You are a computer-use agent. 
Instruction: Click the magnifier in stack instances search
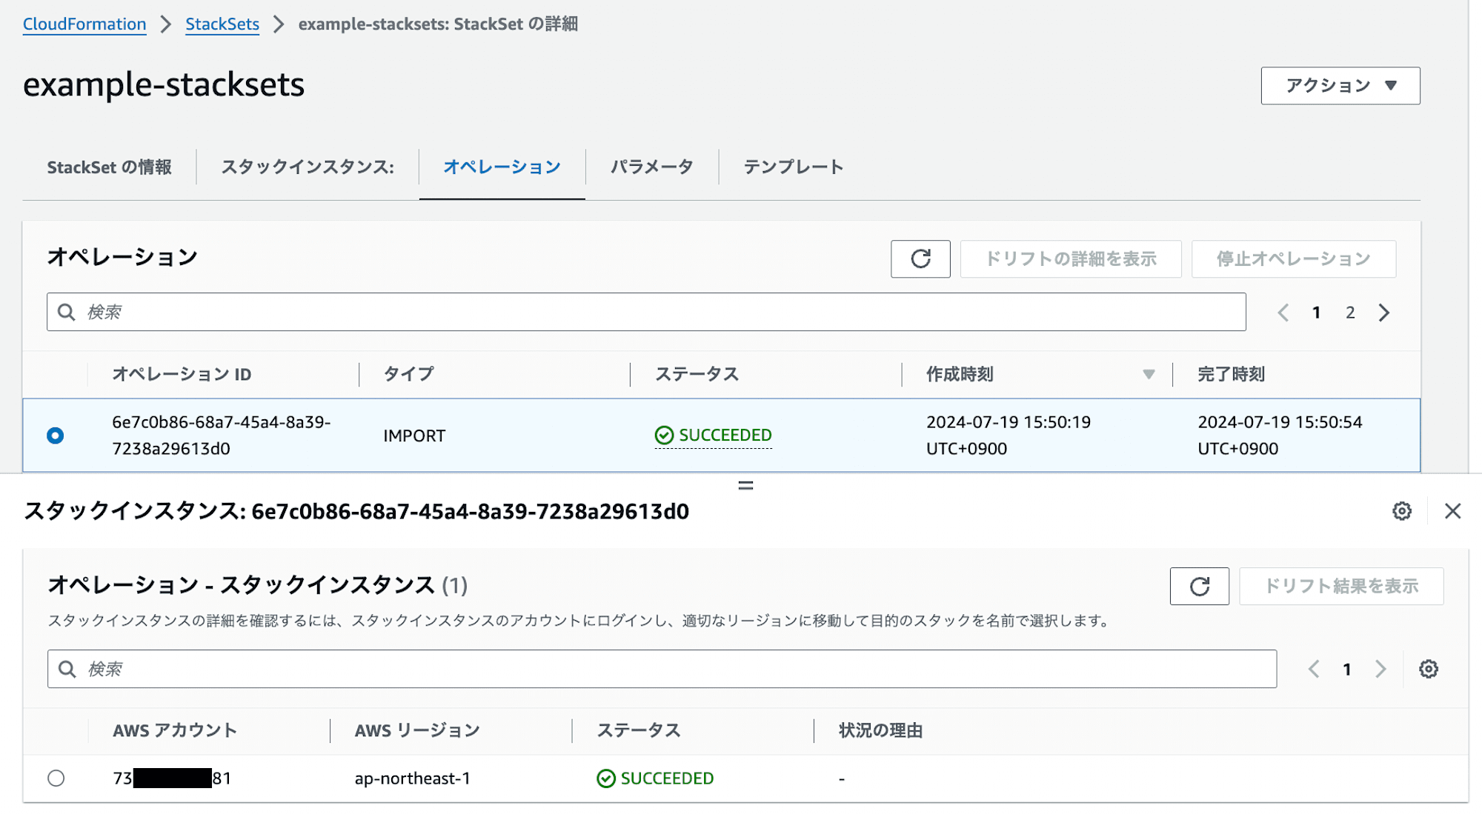pyautogui.click(x=67, y=669)
